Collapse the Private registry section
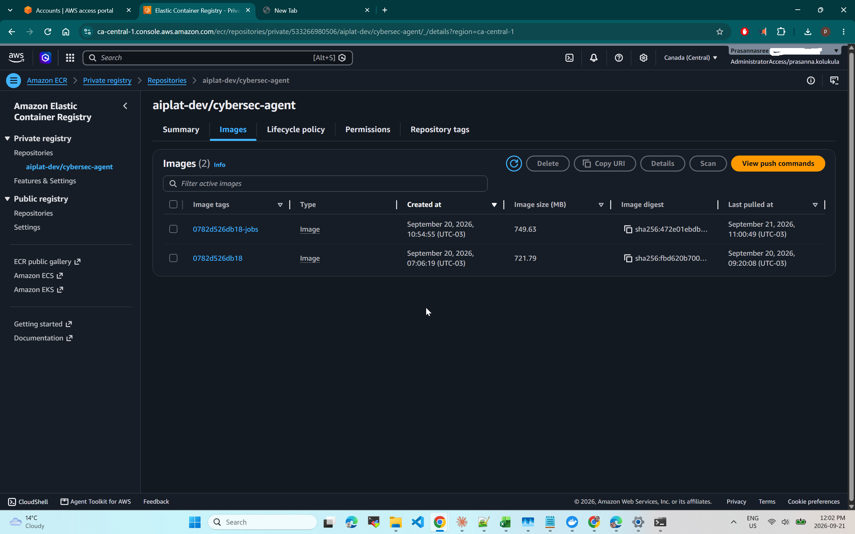 click(7, 139)
